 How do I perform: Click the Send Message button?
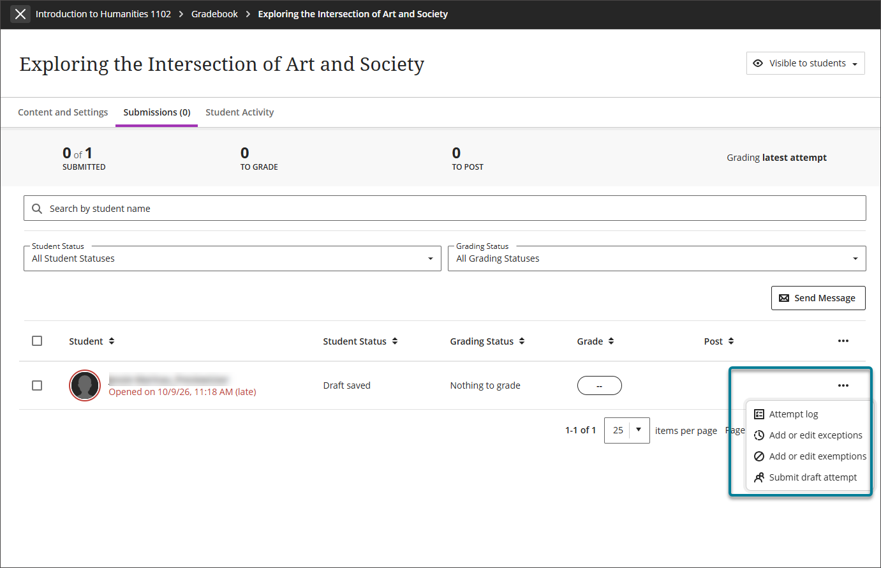pyautogui.click(x=818, y=298)
